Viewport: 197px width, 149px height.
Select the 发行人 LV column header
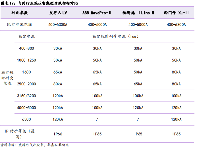[58, 13]
